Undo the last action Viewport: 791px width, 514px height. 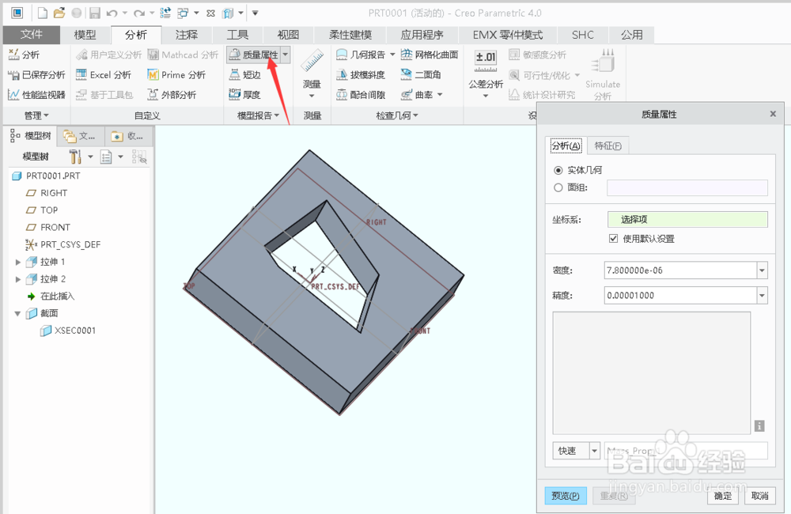pyautogui.click(x=112, y=13)
